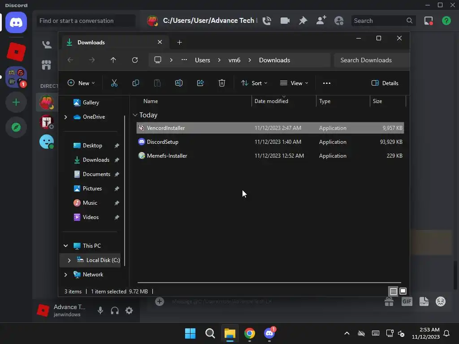Open See more three-dots menu in toolbar

pos(327,83)
